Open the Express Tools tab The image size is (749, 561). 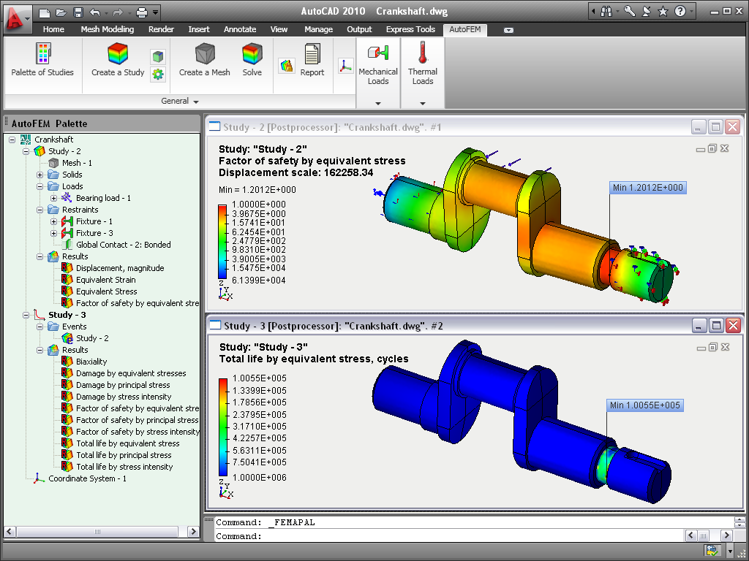click(410, 29)
